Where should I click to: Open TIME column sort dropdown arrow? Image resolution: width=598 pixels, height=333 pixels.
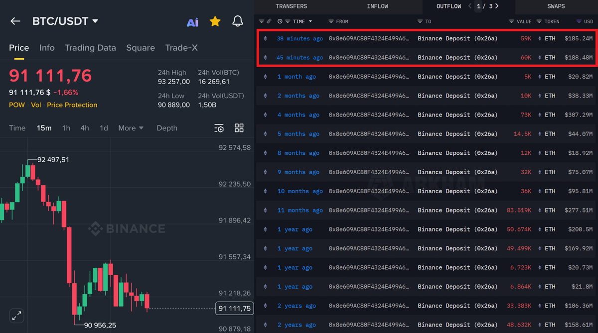310,21
